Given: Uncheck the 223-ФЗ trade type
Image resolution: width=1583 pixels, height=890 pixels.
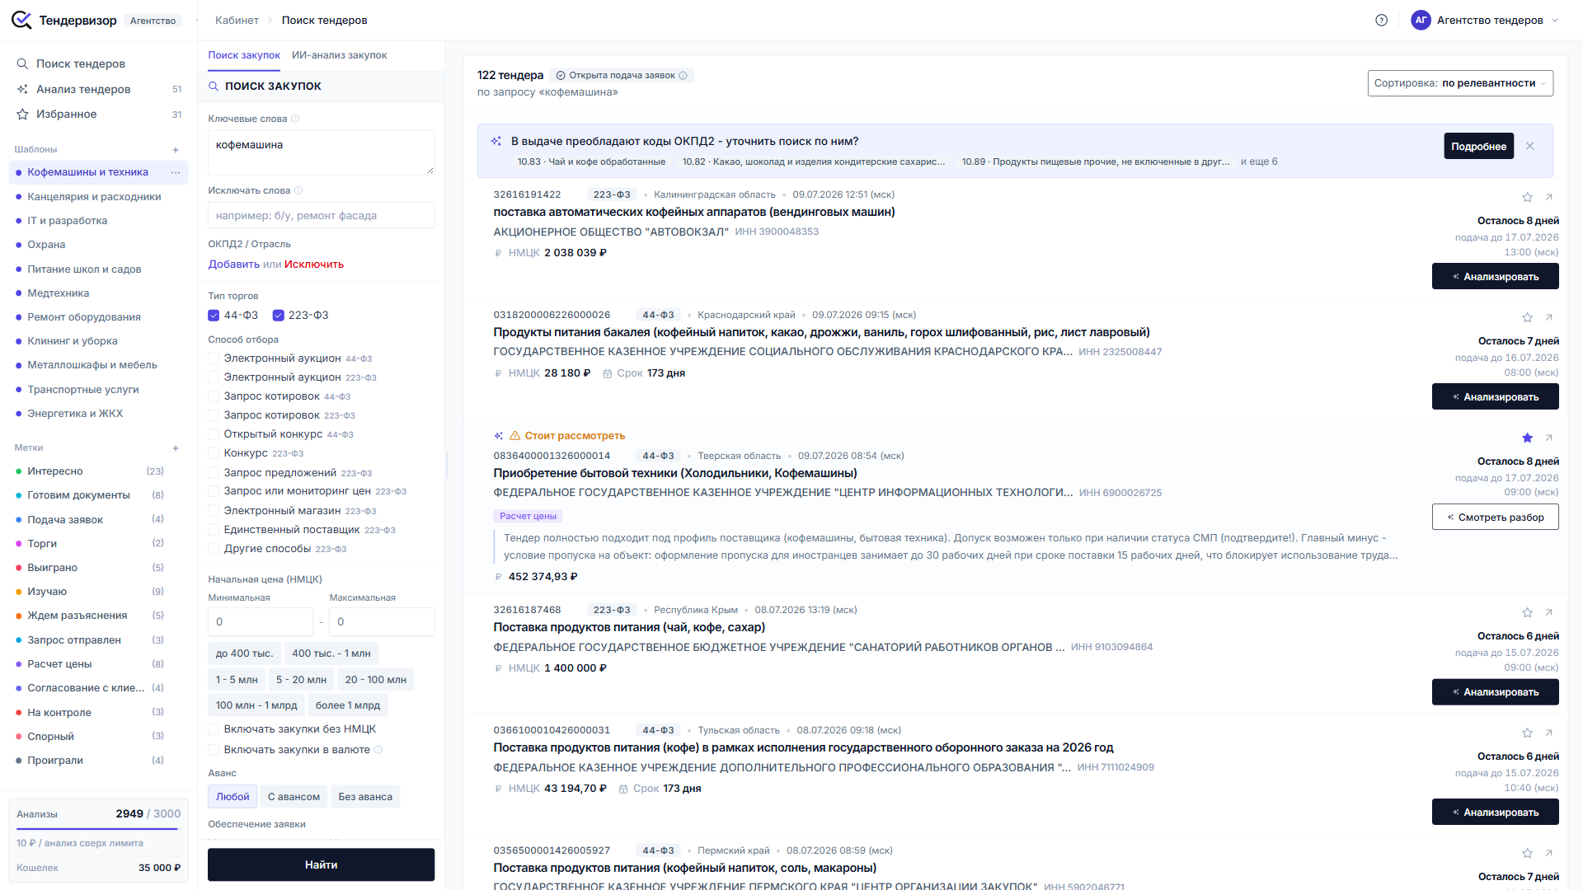Looking at the screenshot, I should tap(279, 315).
